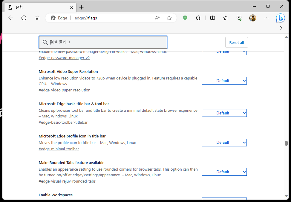Click the address bar URL edge://flags

click(86, 18)
